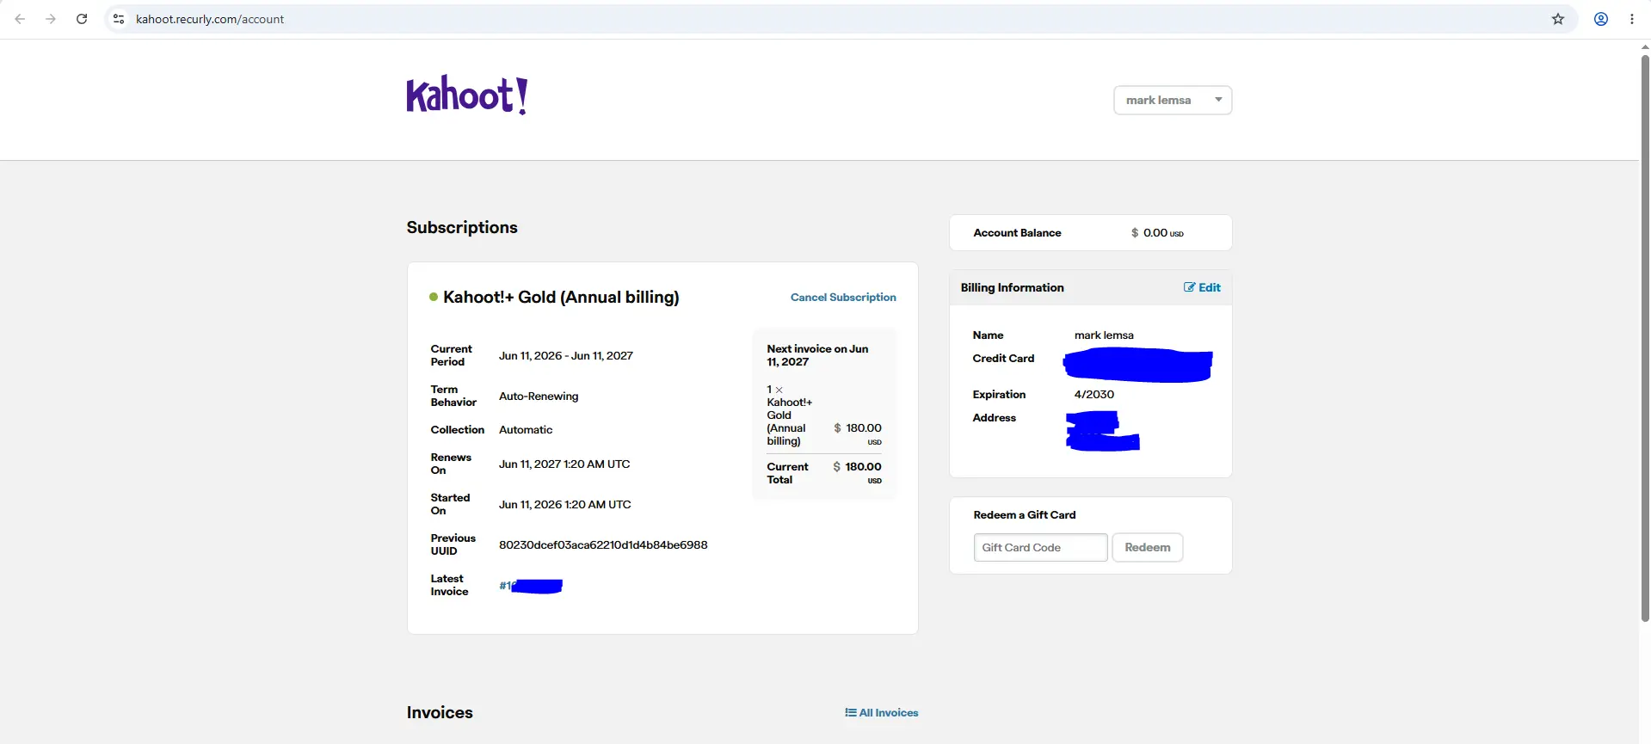Click the Billing Information panel title
1651x744 pixels.
1013,287
